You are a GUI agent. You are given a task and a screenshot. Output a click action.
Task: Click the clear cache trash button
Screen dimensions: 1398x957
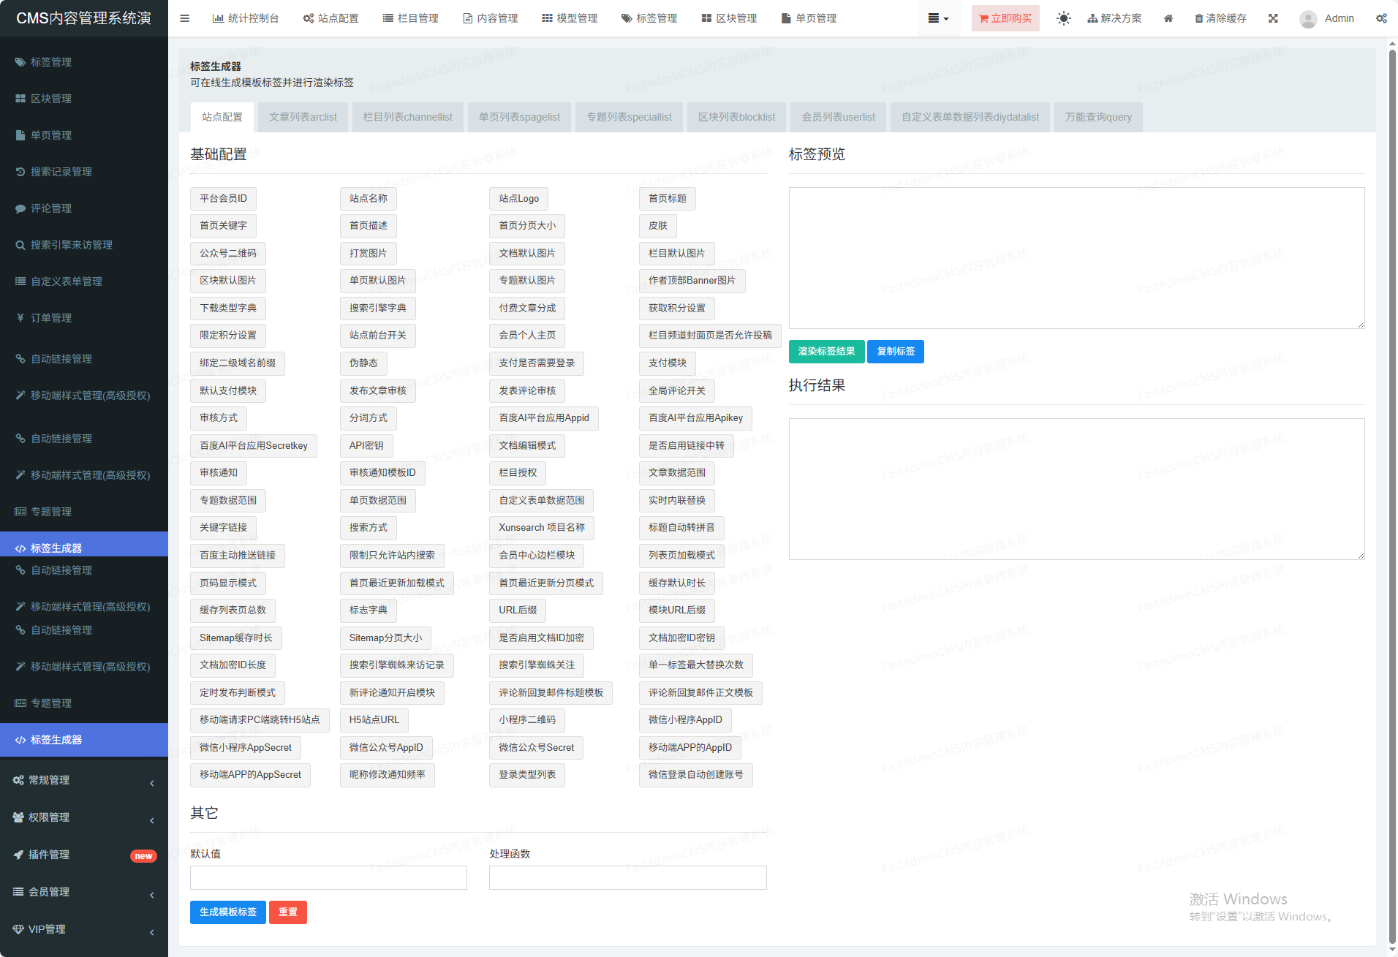point(1220,18)
